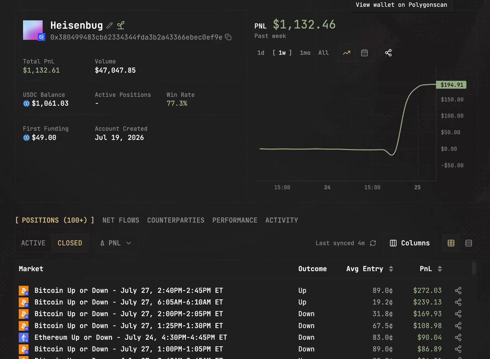Click the Win Rate value 77.3%
Image resolution: width=490 pixels, height=359 pixels.
click(x=177, y=104)
